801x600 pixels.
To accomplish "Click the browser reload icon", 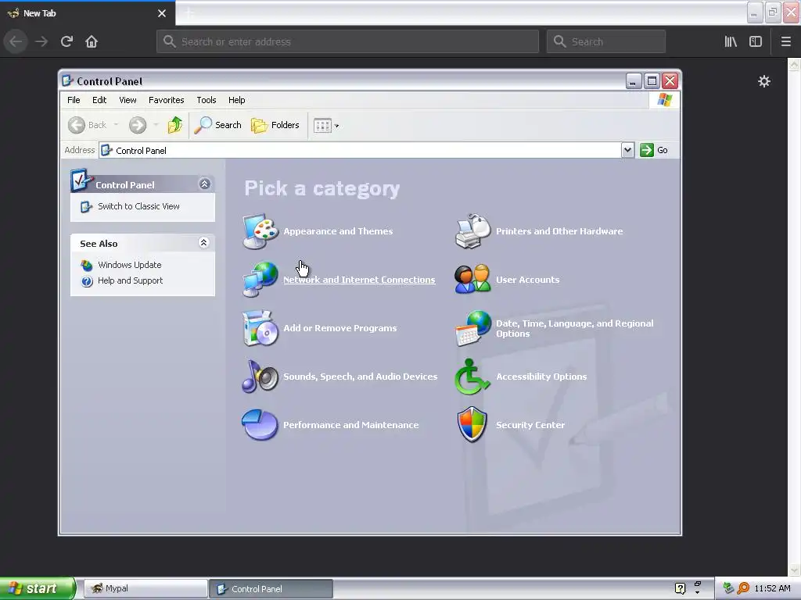I will tap(67, 41).
